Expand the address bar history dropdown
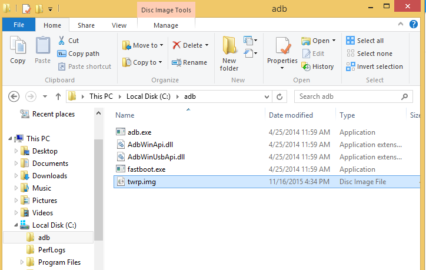Viewport: 426px width, 270px height. click(267, 96)
